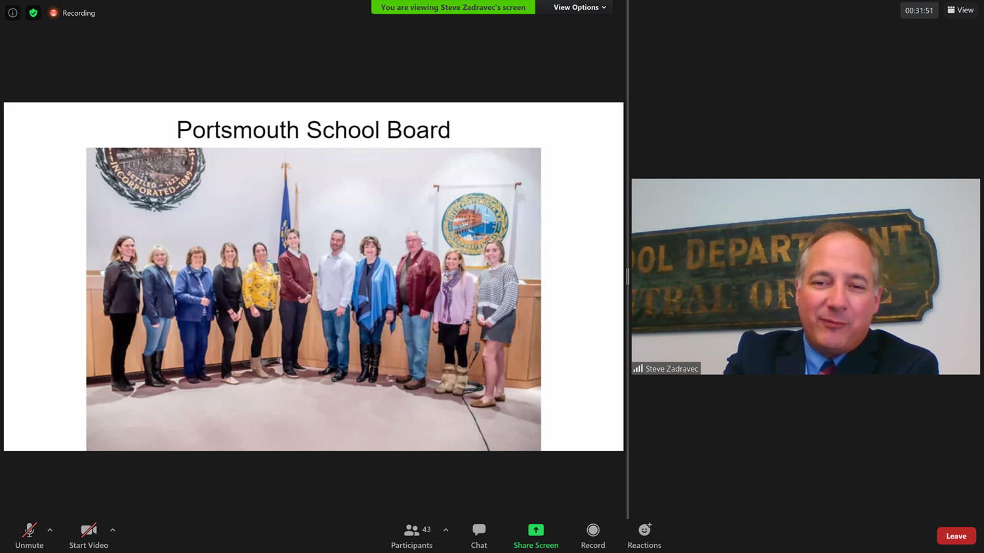Click the meeting information icon
984x553 pixels.
[12, 12]
